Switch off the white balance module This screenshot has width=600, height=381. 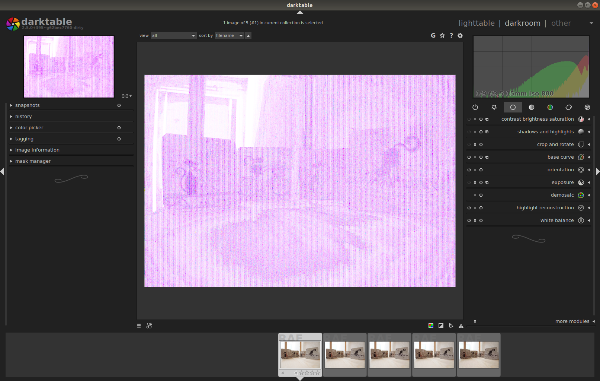coord(469,220)
